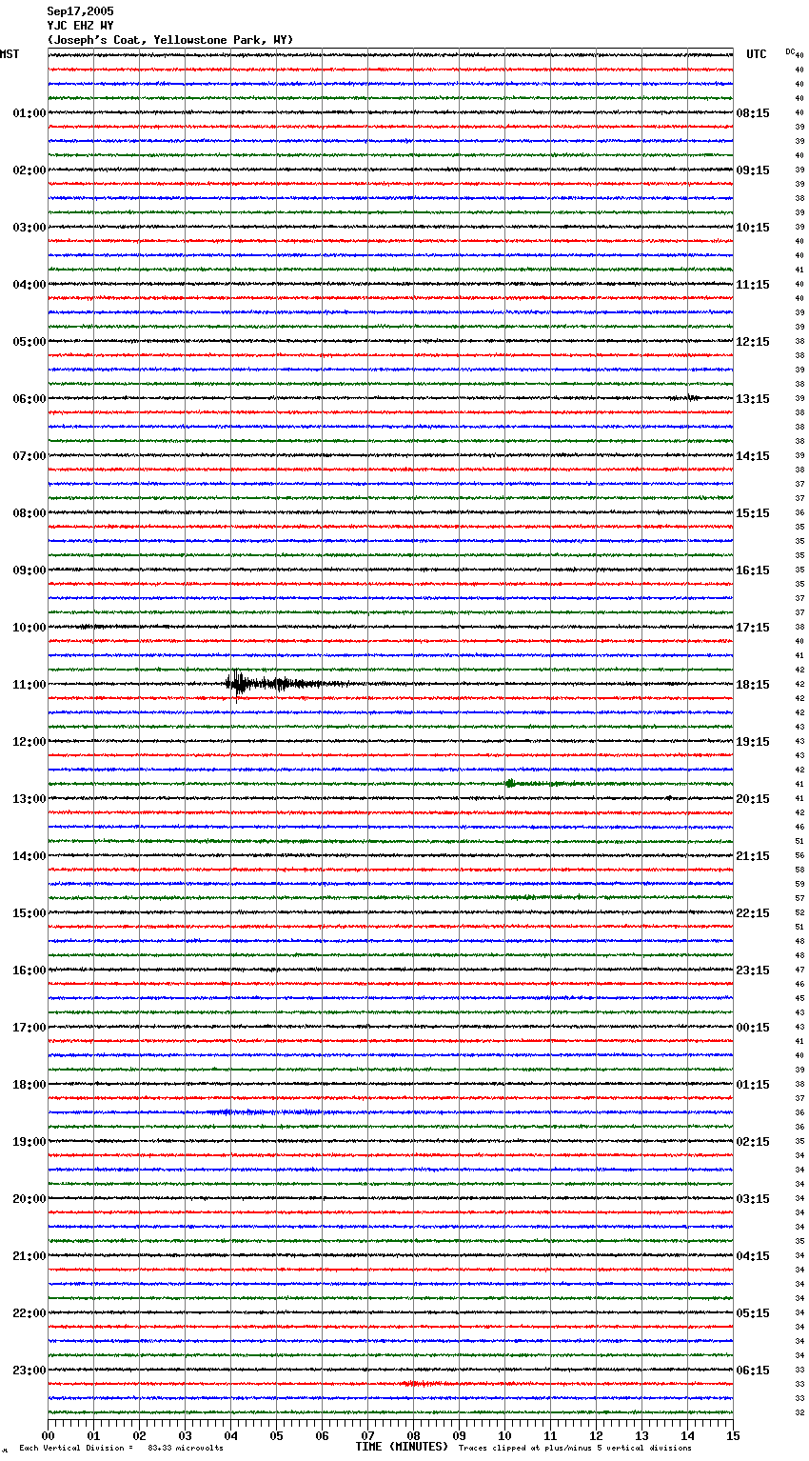Select the 04:15 UTC time label
This screenshot has width=809, height=1461.
pyautogui.click(x=753, y=1256)
